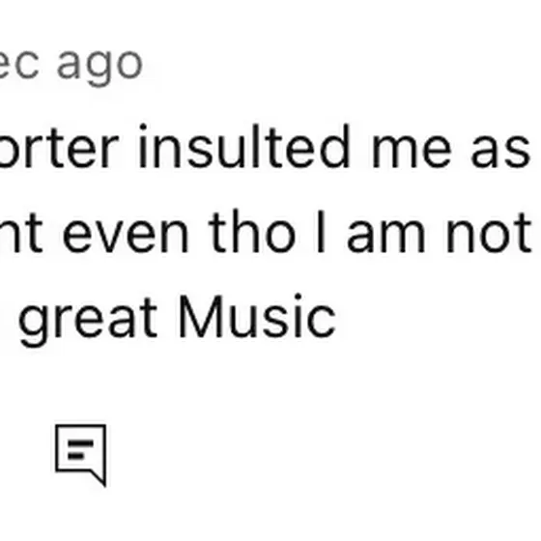Click the word "not" ending the second line
This screenshot has width=541, height=541.
[x=488, y=233]
